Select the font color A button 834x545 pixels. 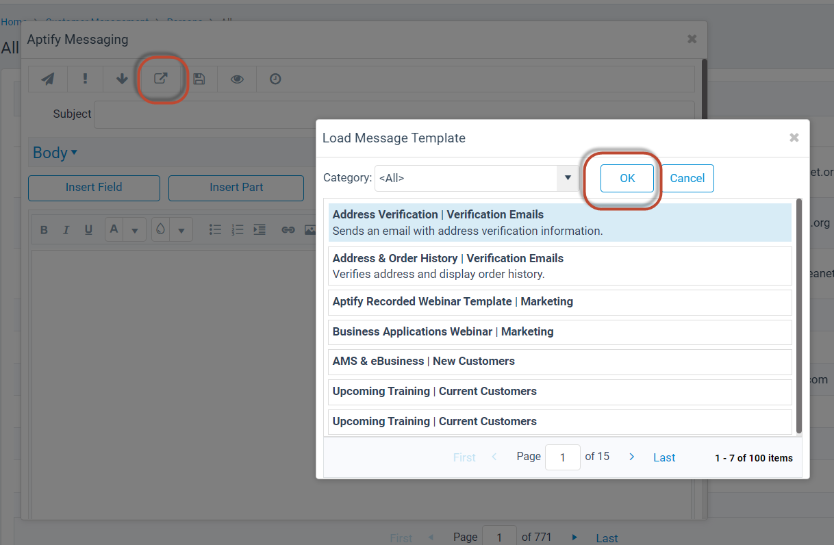click(114, 230)
